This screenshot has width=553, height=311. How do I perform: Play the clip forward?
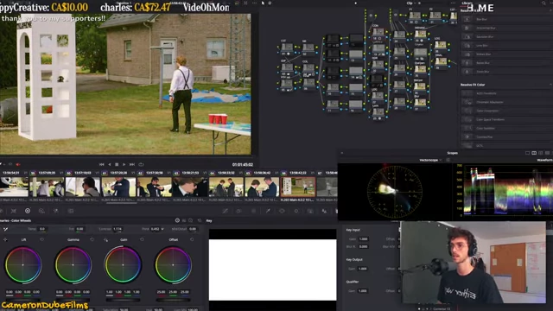[124, 164]
